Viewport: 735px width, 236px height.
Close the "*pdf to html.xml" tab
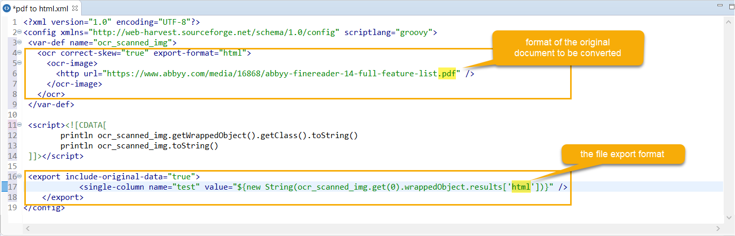(75, 8)
